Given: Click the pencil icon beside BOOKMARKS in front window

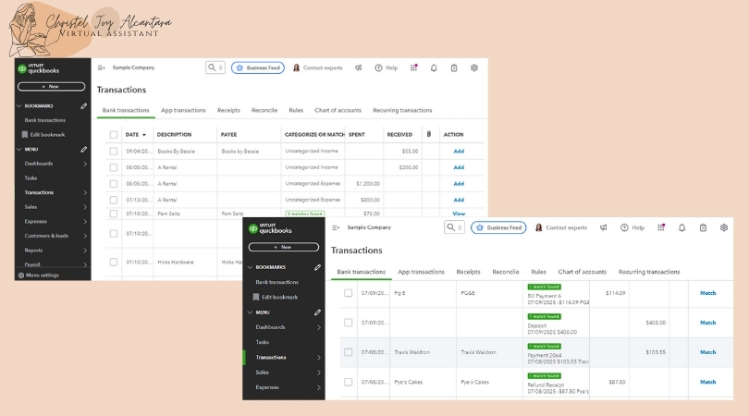Looking at the screenshot, I should tap(318, 267).
